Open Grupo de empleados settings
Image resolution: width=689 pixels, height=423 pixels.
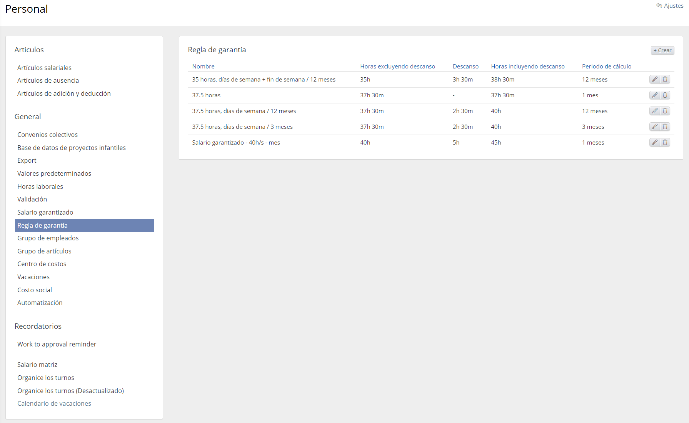pos(48,238)
